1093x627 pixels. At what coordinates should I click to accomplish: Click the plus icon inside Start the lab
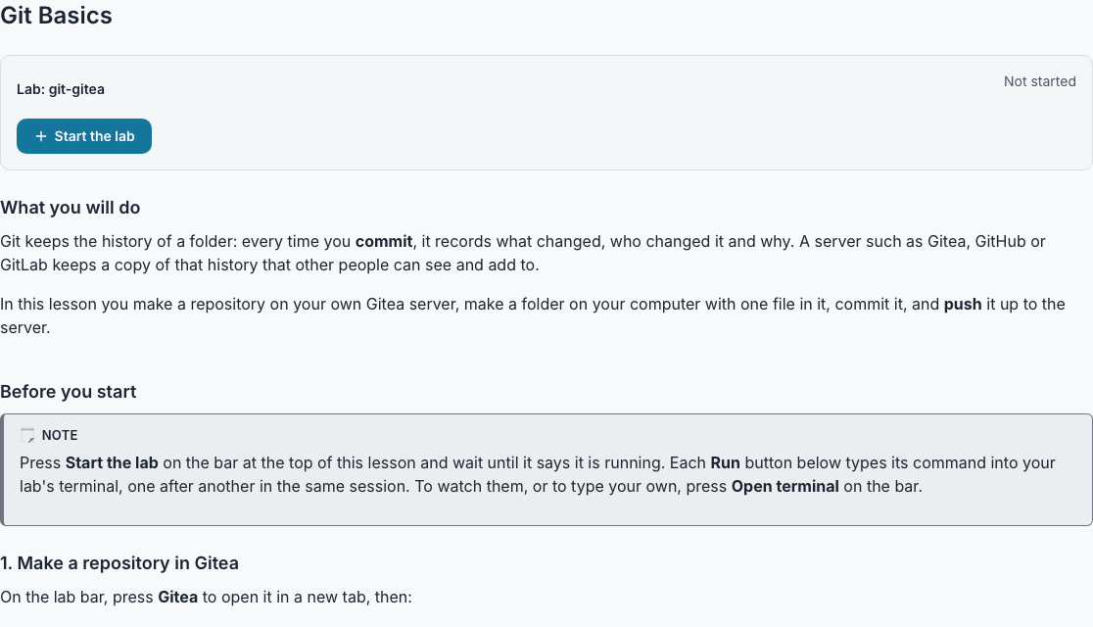40,136
